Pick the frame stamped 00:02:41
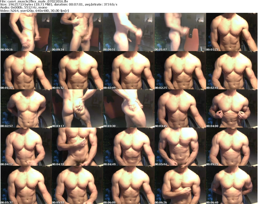258x204 pixels. click(x=232, y=70)
